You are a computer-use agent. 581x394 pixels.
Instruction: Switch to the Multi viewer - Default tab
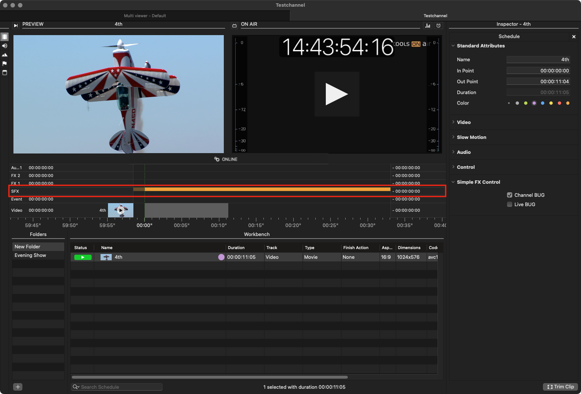(145, 16)
